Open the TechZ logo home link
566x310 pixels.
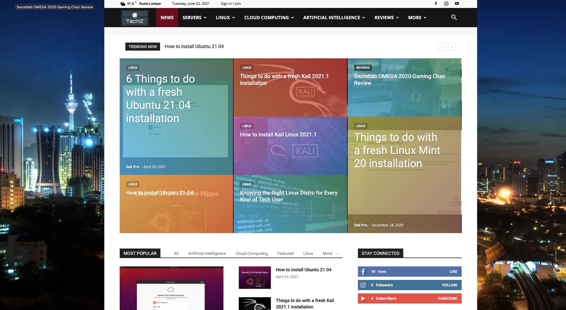click(134, 18)
